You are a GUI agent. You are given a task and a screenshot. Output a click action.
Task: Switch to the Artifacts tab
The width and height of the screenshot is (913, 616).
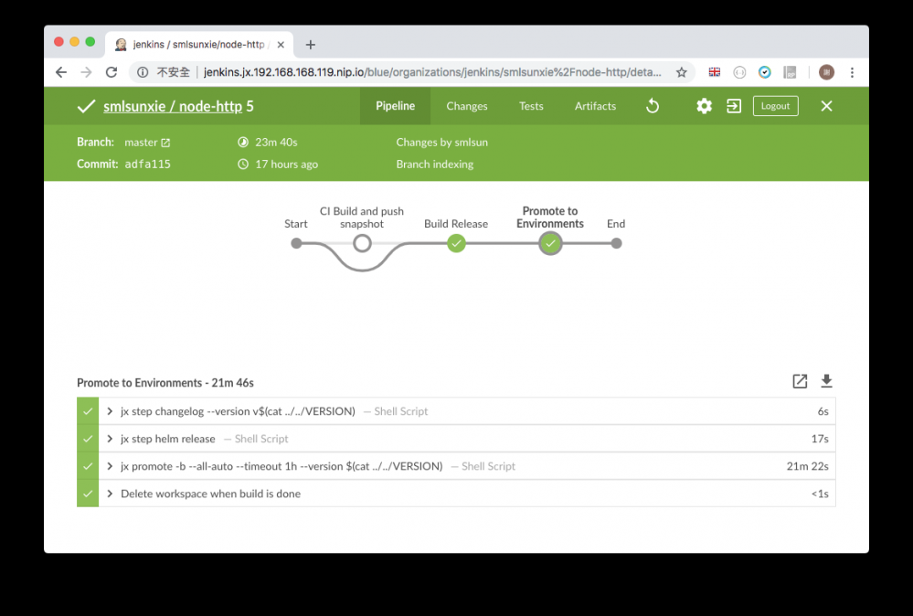595,106
